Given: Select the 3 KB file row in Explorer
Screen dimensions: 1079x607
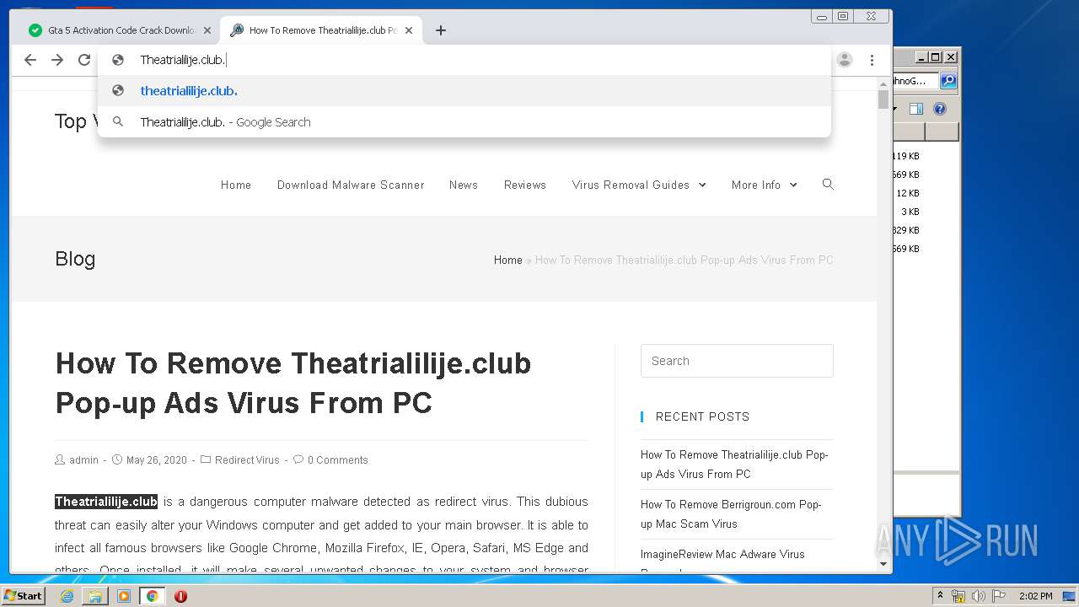Looking at the screenshot, I should pos(926,212).
